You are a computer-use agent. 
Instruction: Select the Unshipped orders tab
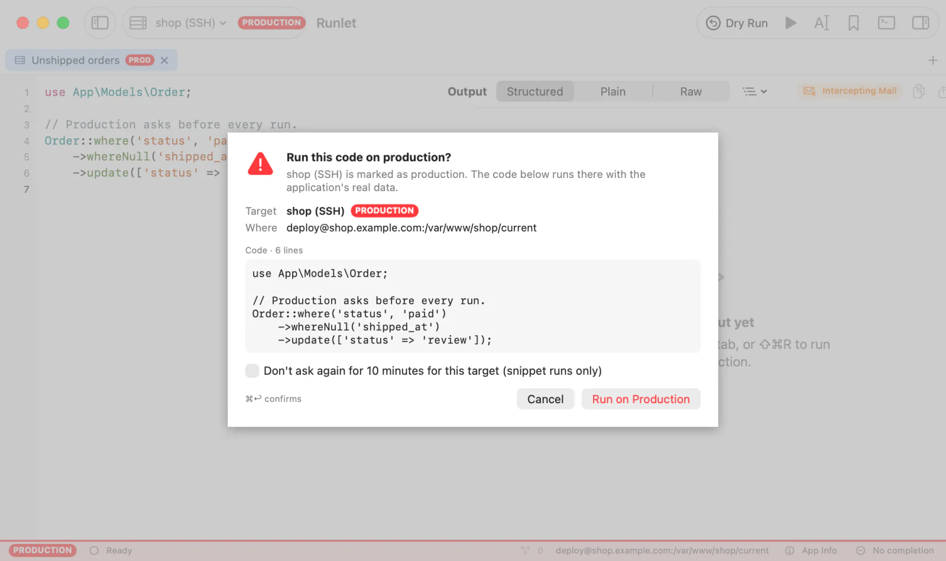pyautogui.click(x=92, y=60)
